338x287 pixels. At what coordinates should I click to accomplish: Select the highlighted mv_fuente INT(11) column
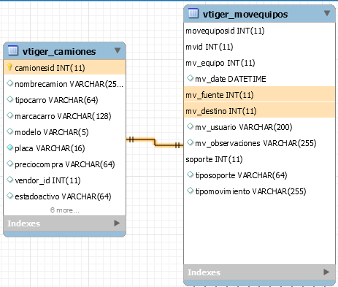(259, 95)
